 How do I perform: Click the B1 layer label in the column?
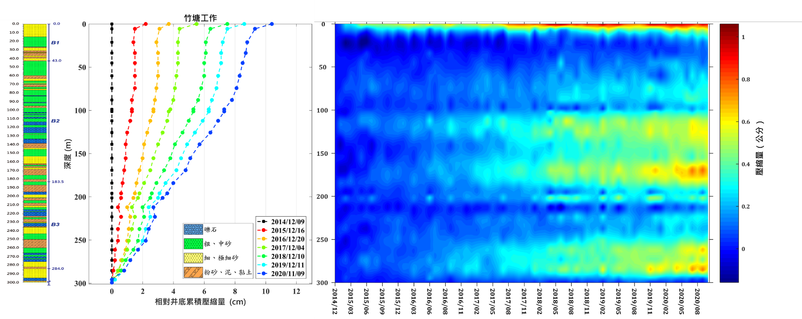[x=55, y=43]
